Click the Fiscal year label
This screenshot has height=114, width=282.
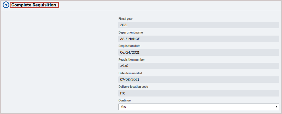(126, 19)
